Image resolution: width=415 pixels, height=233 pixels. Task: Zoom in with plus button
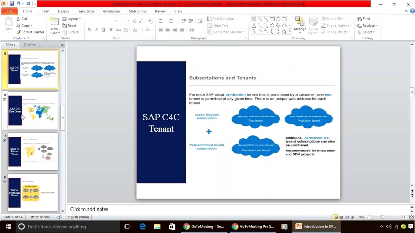(405, 217)
